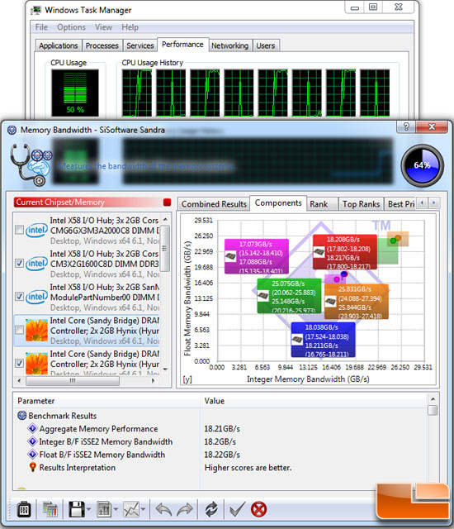Click the forward arrow icon in Sandra toolbar

click(185, 509)
